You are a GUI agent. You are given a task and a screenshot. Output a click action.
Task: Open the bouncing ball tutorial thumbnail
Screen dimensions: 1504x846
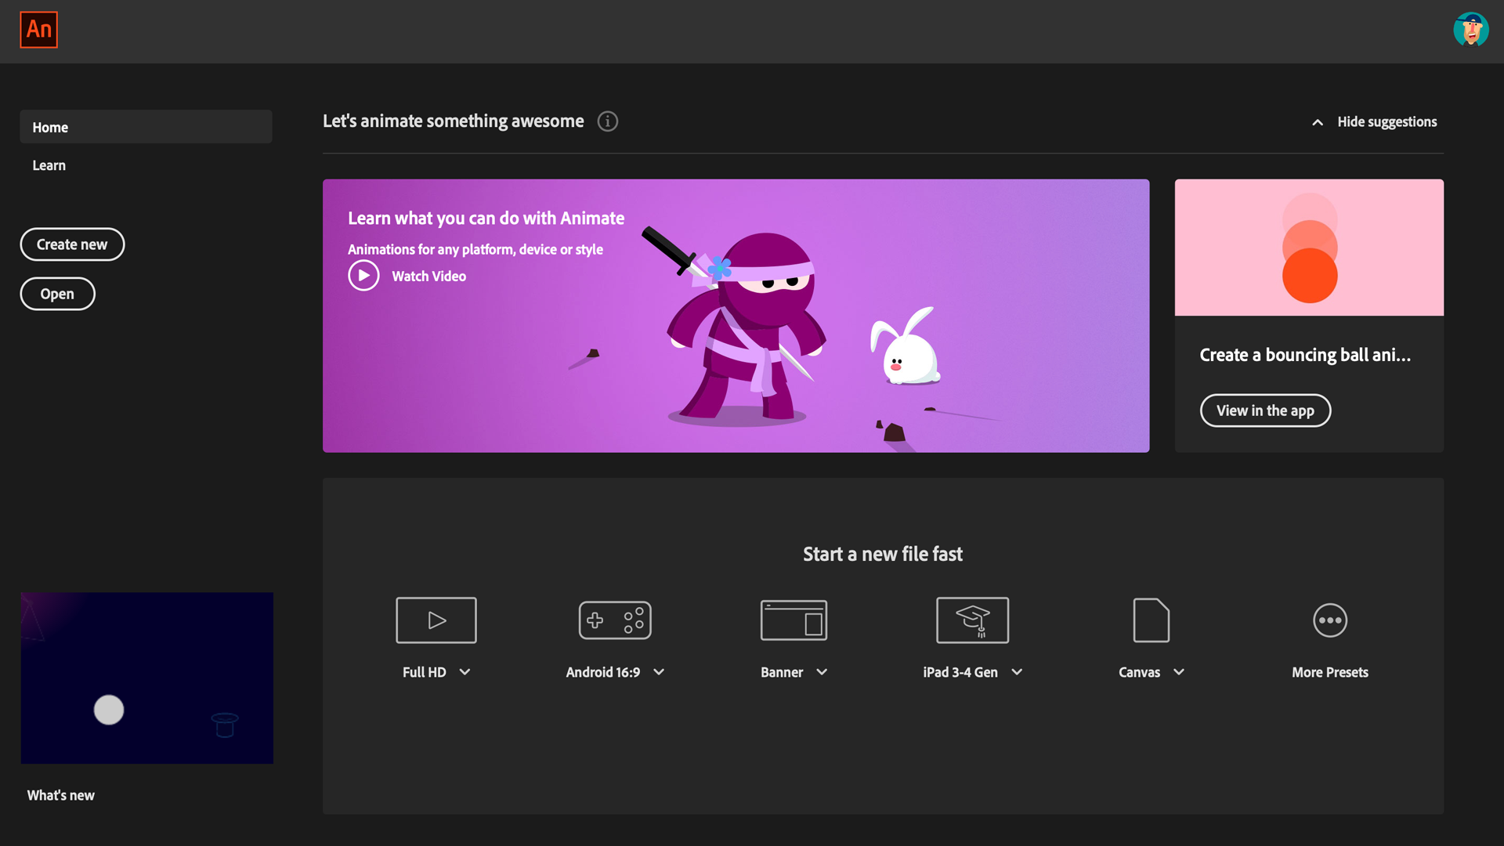1309,248
